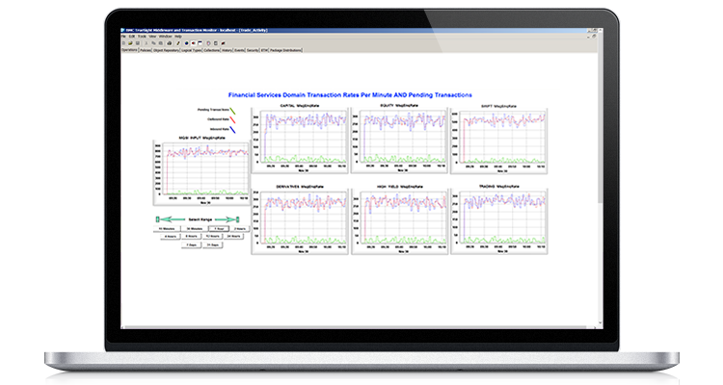723x385 pixels.
Task: Click the pencil edit toolbar icon
Action: tap(177, 43)
